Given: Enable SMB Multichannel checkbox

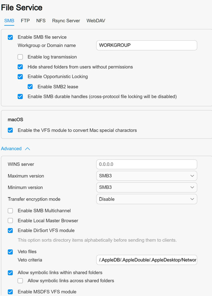Looking at the screenshot, I should [x=10, y=211].
